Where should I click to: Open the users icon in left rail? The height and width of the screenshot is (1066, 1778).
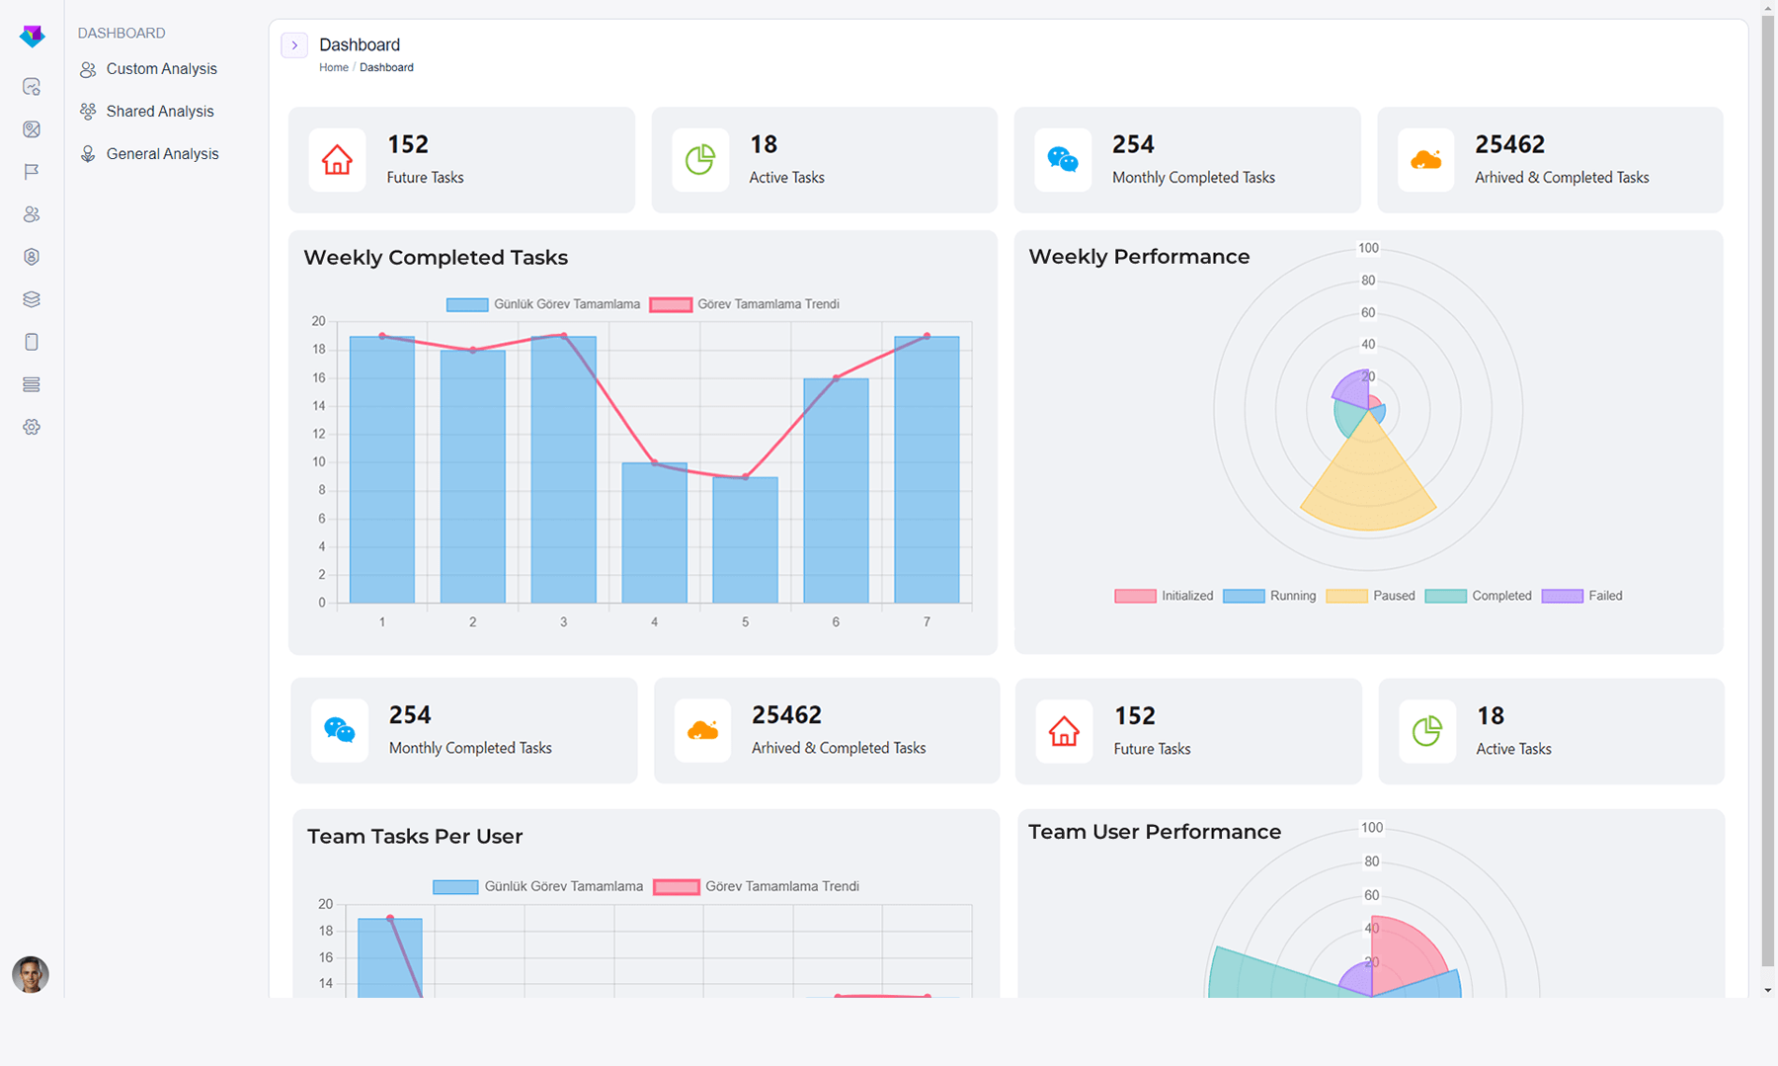pyautogui.click(x=32, y=214)
